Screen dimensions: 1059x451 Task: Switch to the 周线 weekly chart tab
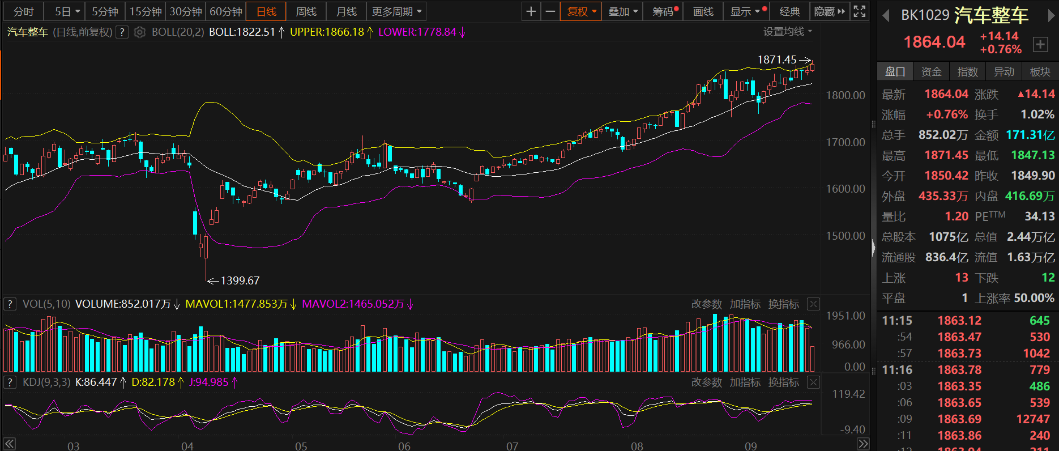tap(306, 11)
